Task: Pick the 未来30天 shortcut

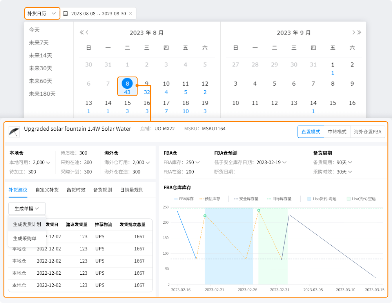Action: pyautogui.click(x=40, y=68)
